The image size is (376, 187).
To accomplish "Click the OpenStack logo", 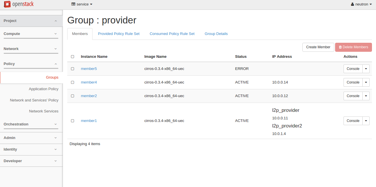I will pyautogui.click(x=19, y=4).
